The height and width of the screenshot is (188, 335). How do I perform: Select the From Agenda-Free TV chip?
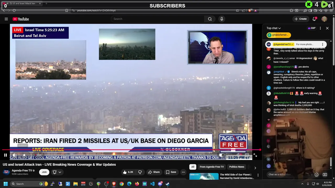[212, 167]
